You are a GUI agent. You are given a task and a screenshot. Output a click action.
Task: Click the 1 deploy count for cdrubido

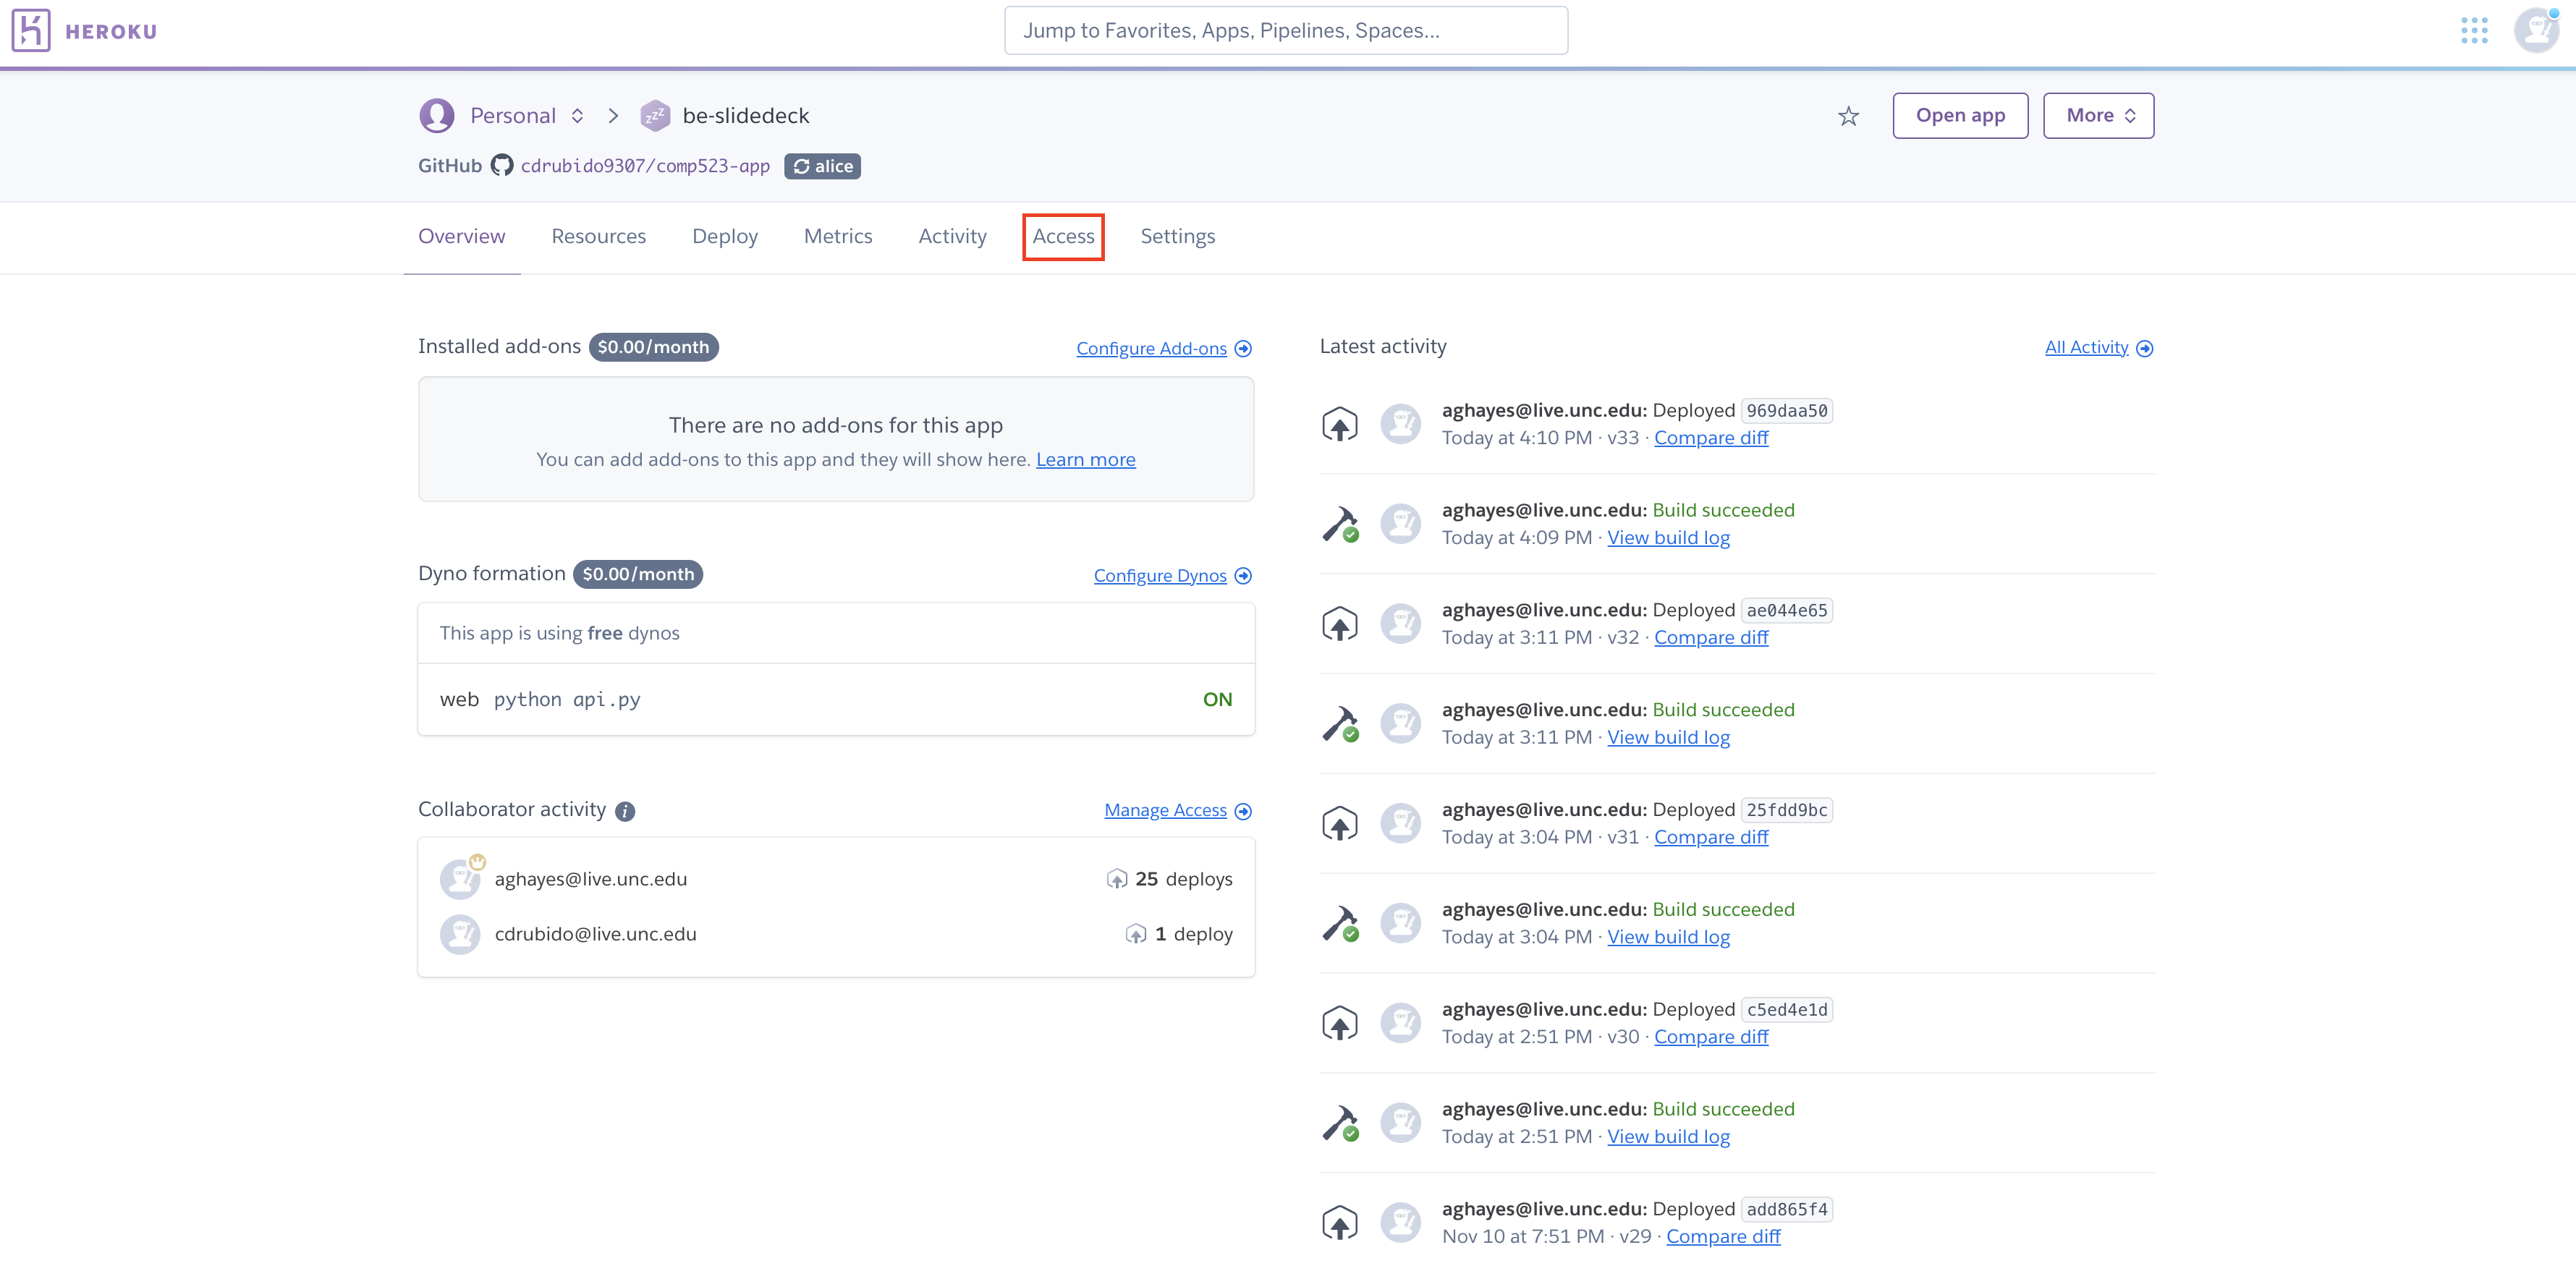pyautogui.click(x=1179, y=934)
